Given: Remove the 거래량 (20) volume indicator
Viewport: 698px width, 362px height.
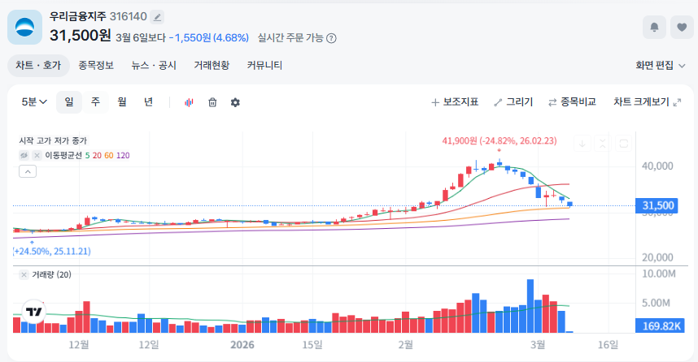Looking at the screenshot, I should tap(24, 275).
